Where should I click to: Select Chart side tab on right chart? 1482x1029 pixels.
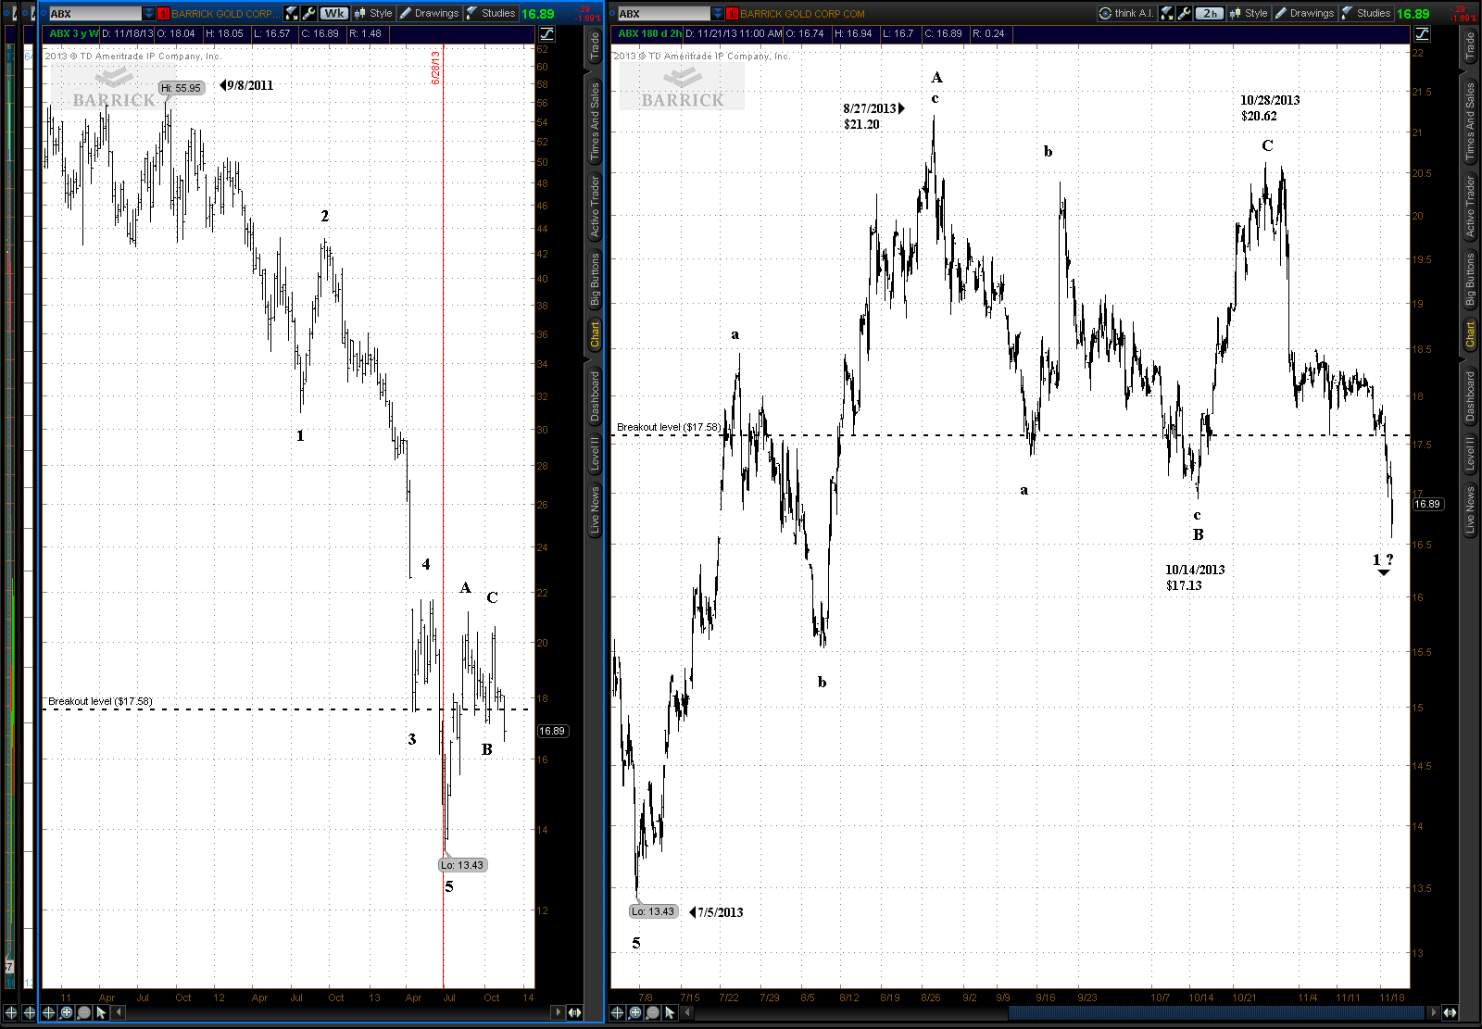click(x=1470, y=334)
